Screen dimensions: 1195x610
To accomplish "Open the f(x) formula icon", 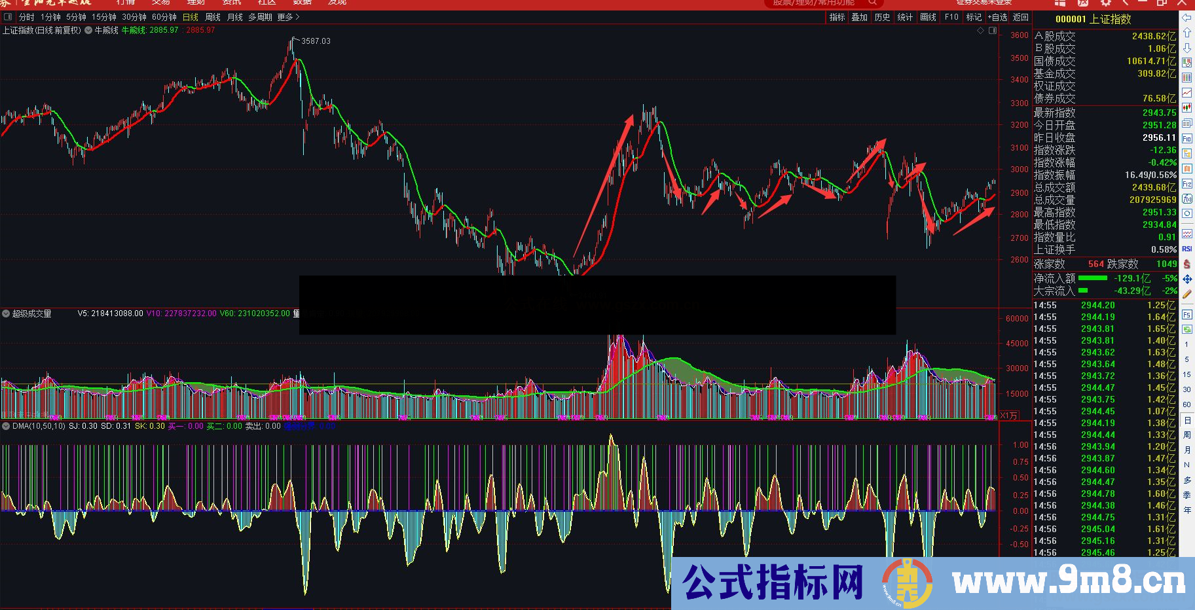I will pos(1187,199).
